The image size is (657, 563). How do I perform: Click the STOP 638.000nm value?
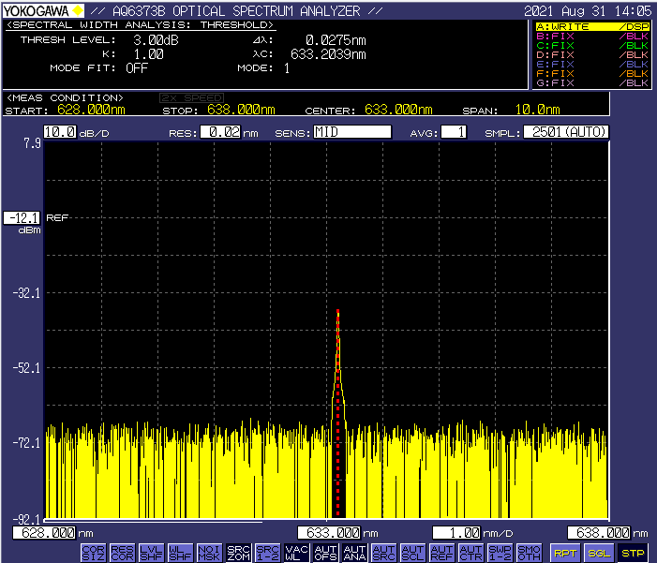tap(241, 110)
